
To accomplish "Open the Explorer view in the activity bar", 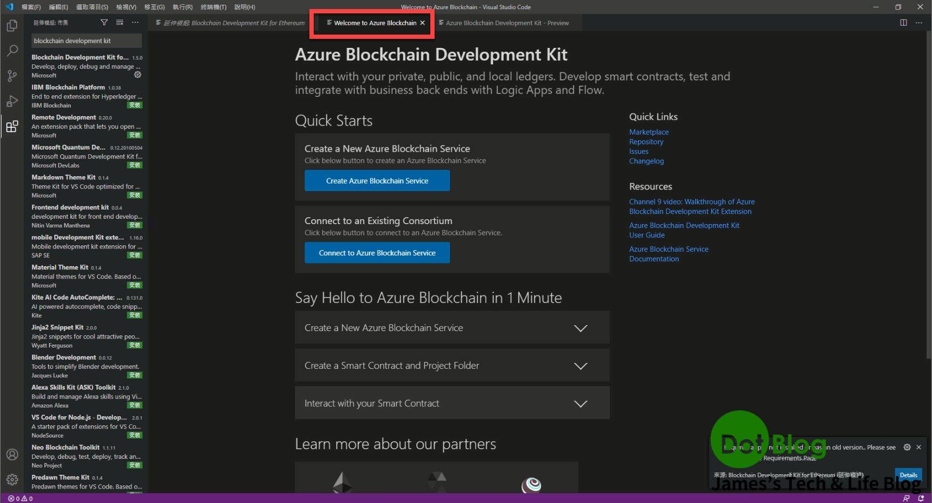I will pos(12,25).
